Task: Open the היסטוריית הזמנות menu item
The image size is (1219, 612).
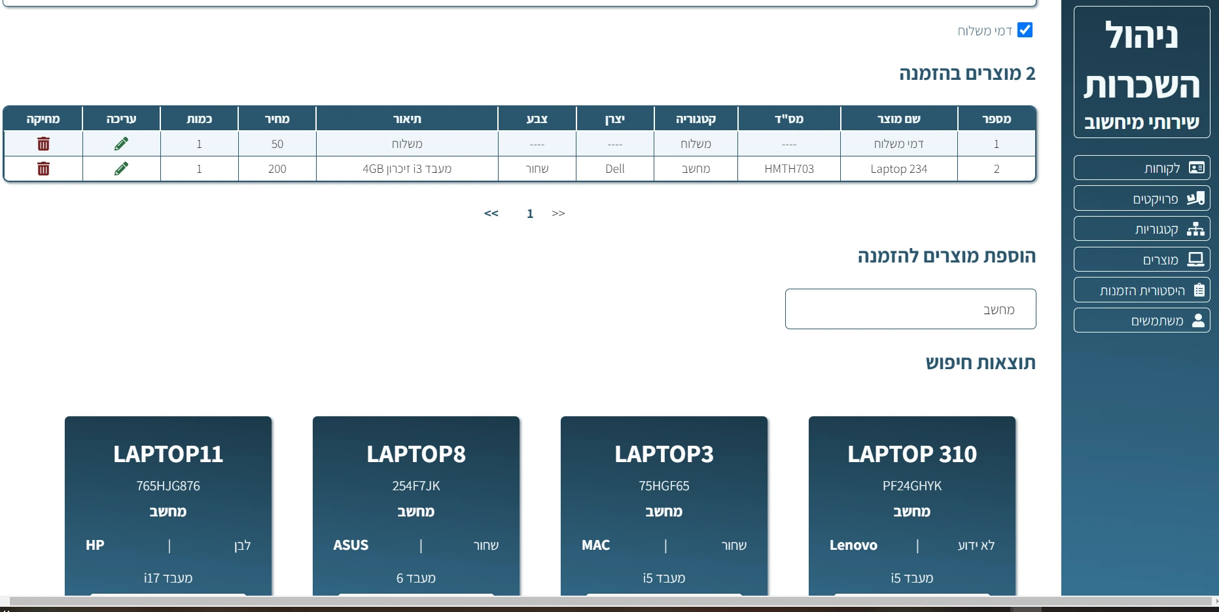Action: point(1142,290)
